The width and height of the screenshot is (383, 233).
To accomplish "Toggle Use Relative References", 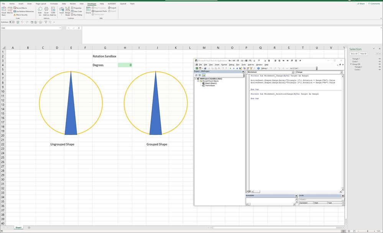I will point(24,11).
